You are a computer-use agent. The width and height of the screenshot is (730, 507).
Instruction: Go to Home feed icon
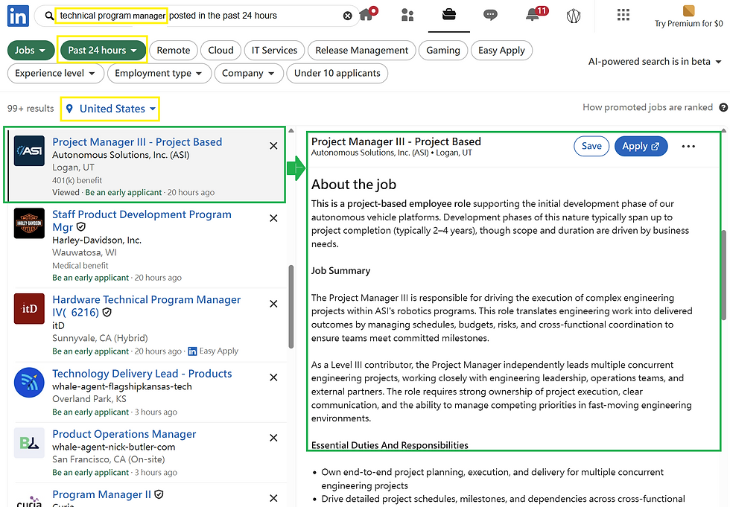[366, 14]
